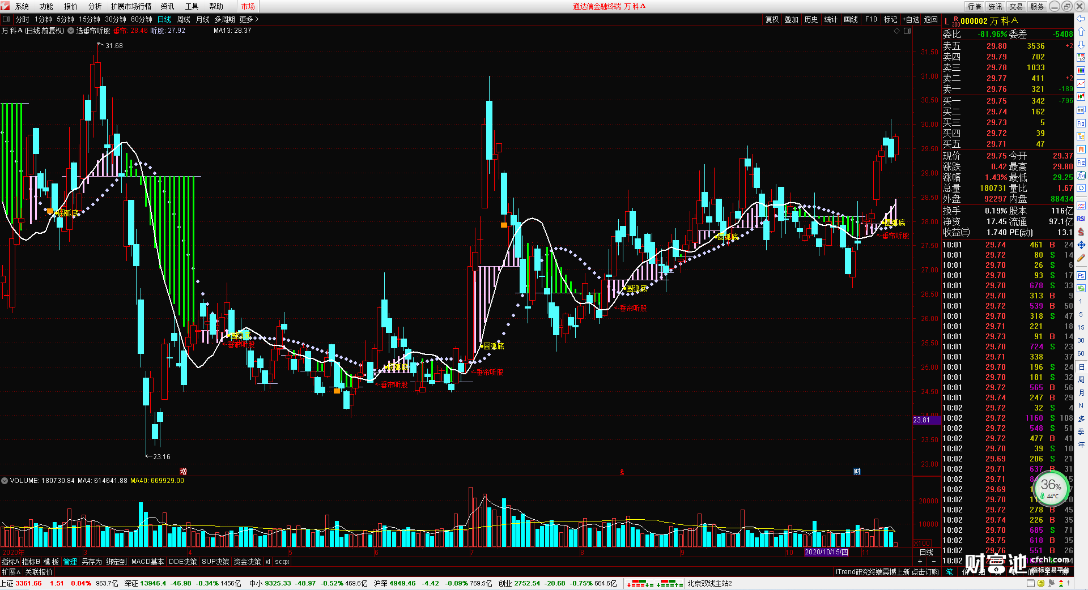Switch chart to 月线 monthly period
The height and width of the screenshot is (590, 1088).
(203, 19)
